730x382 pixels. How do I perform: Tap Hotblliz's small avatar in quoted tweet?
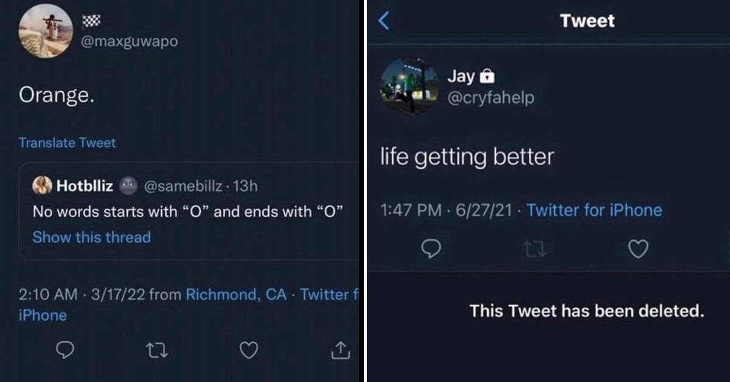[42, 186]
